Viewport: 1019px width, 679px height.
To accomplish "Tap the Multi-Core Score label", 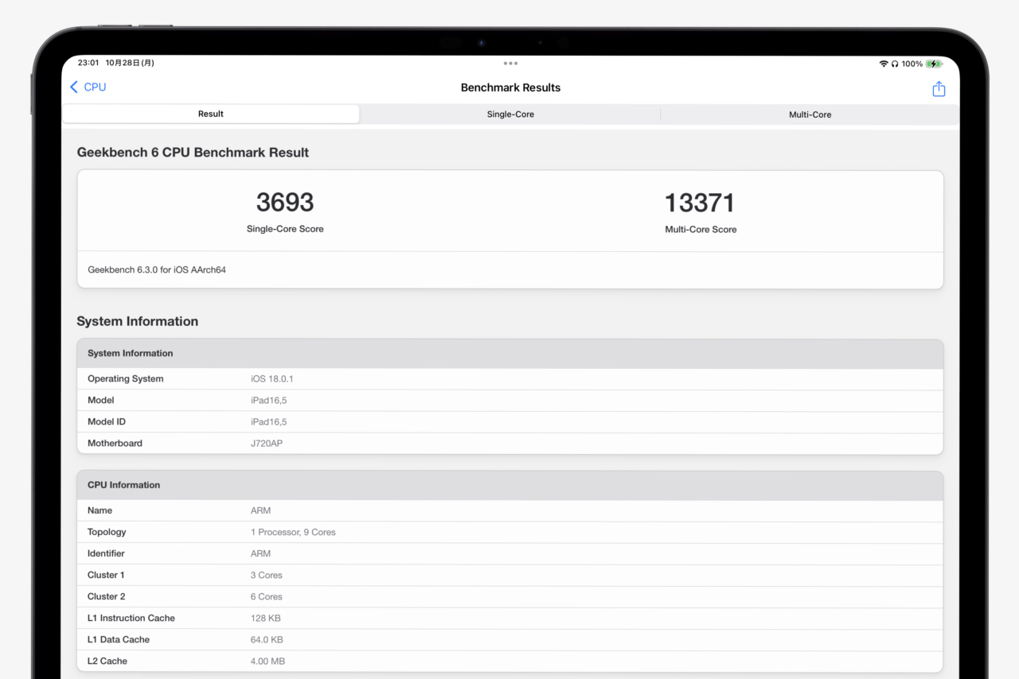I will click(701, 230).
